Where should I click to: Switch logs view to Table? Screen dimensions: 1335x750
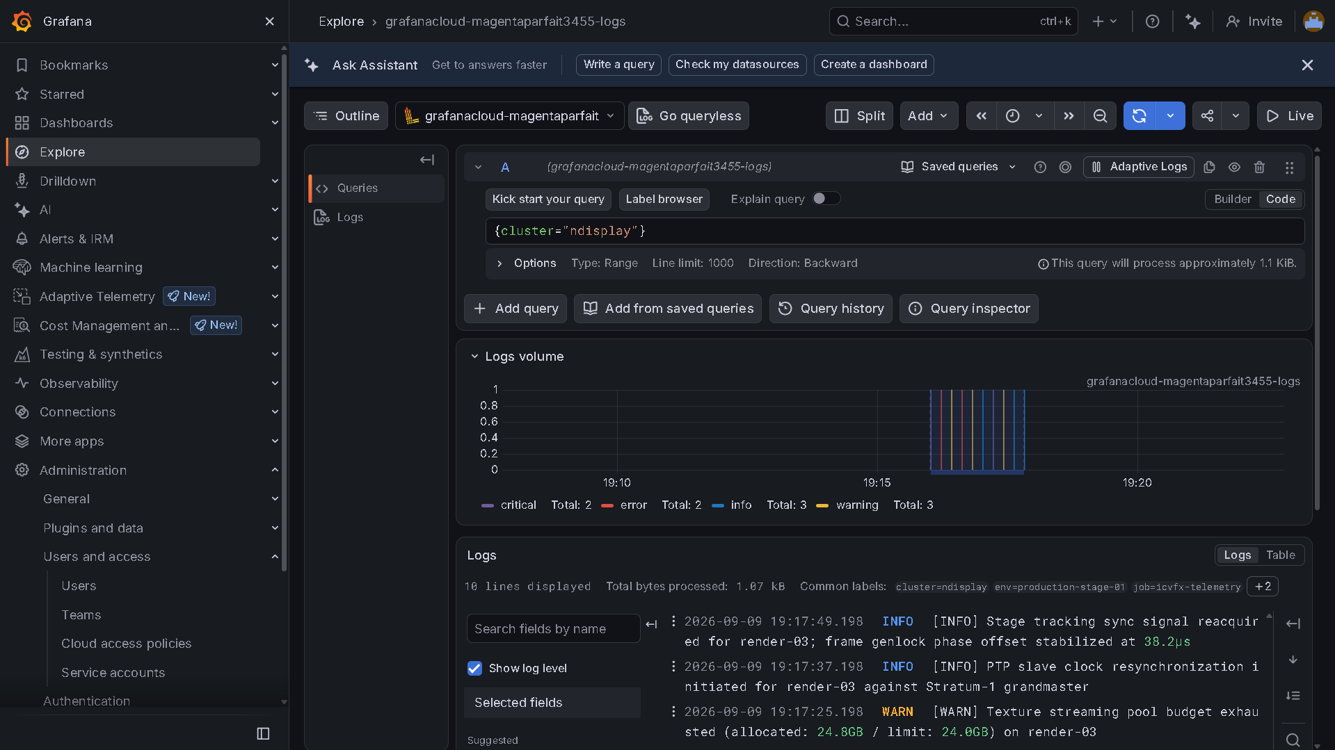pos(1280,555)
